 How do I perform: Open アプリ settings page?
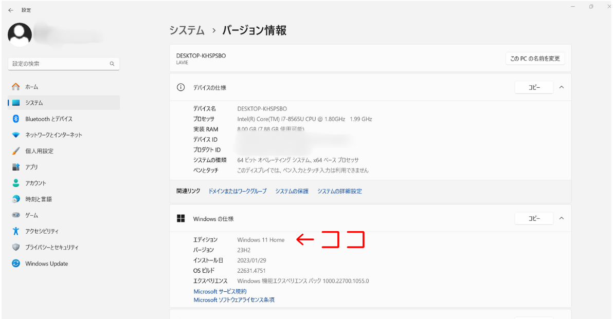coord(64,167)
